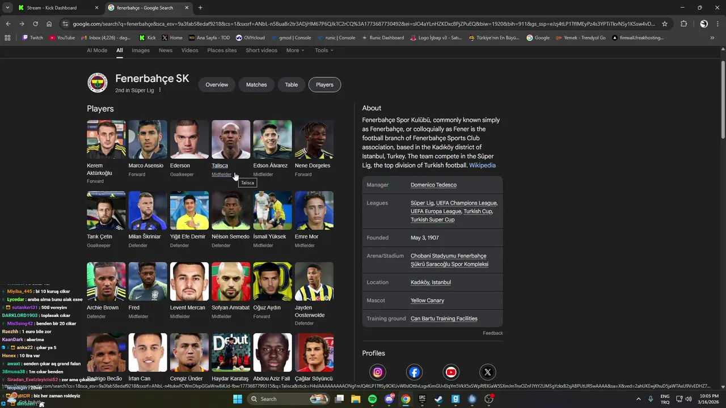Open File Explorer from the taskbar
Screen dimensions: 726x408
(356, 399)
